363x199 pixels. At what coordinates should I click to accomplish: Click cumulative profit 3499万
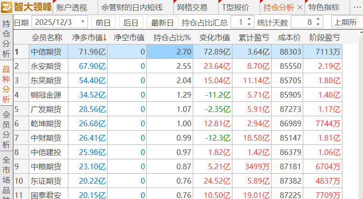257,167
